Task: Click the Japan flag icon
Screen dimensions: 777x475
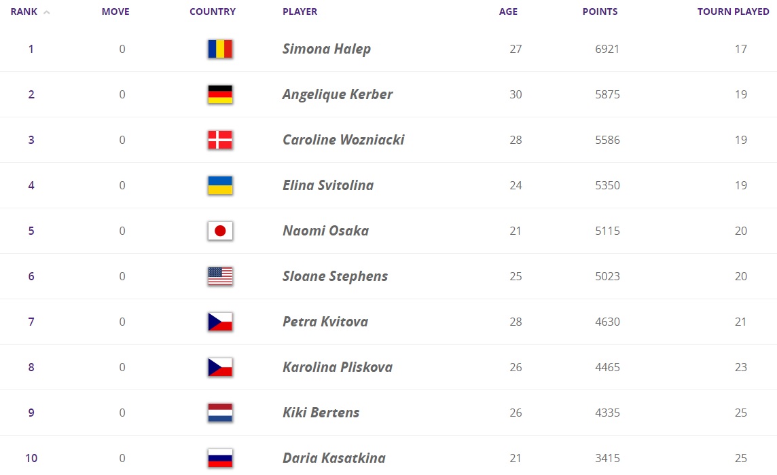Action: click(x=220, y=231)
